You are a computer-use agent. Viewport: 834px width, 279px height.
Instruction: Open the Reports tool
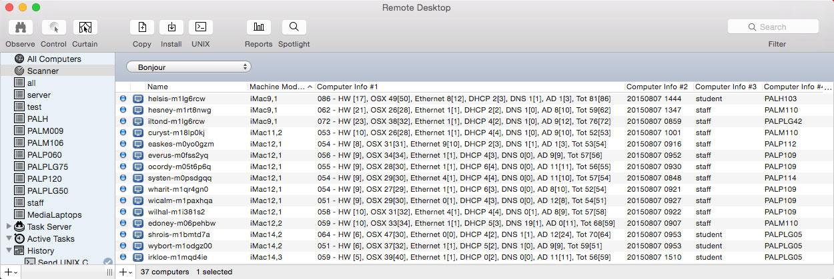tap(258, 27)
